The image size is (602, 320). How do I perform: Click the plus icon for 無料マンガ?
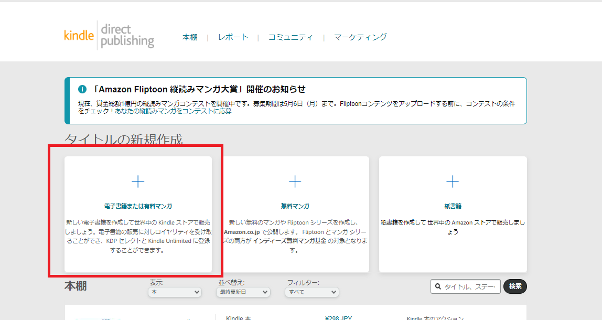(295, 182)
